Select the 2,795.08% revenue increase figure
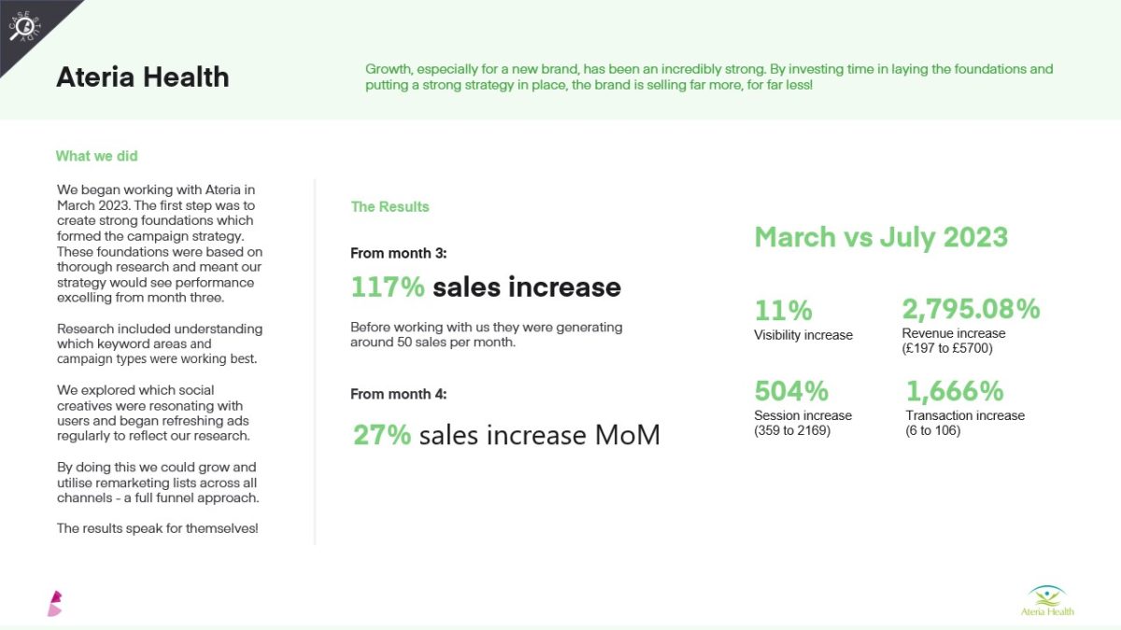 [971, 309]
